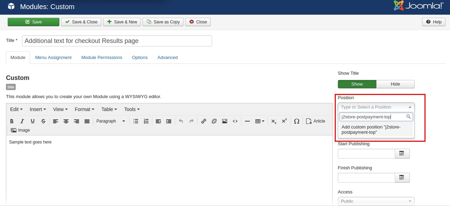The width and height of the screenshot is (450, 206).
Task: Open the source code view icon
Action: pyautogui.click(x=235, y=121)
